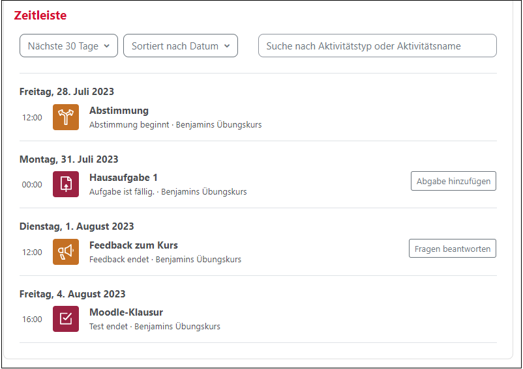Click the Abstimmung choice activity icon
The image size is (523, 369).
66,117
